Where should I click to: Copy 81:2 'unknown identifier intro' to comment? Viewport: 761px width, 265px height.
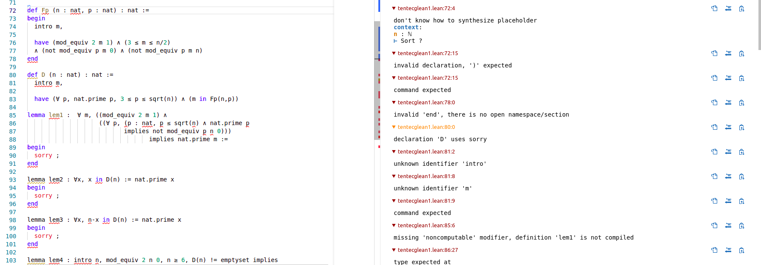tap(728, 152)
